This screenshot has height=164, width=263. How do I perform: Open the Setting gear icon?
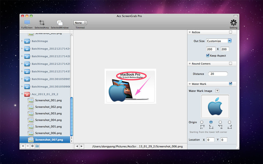(x=233, y=24)
